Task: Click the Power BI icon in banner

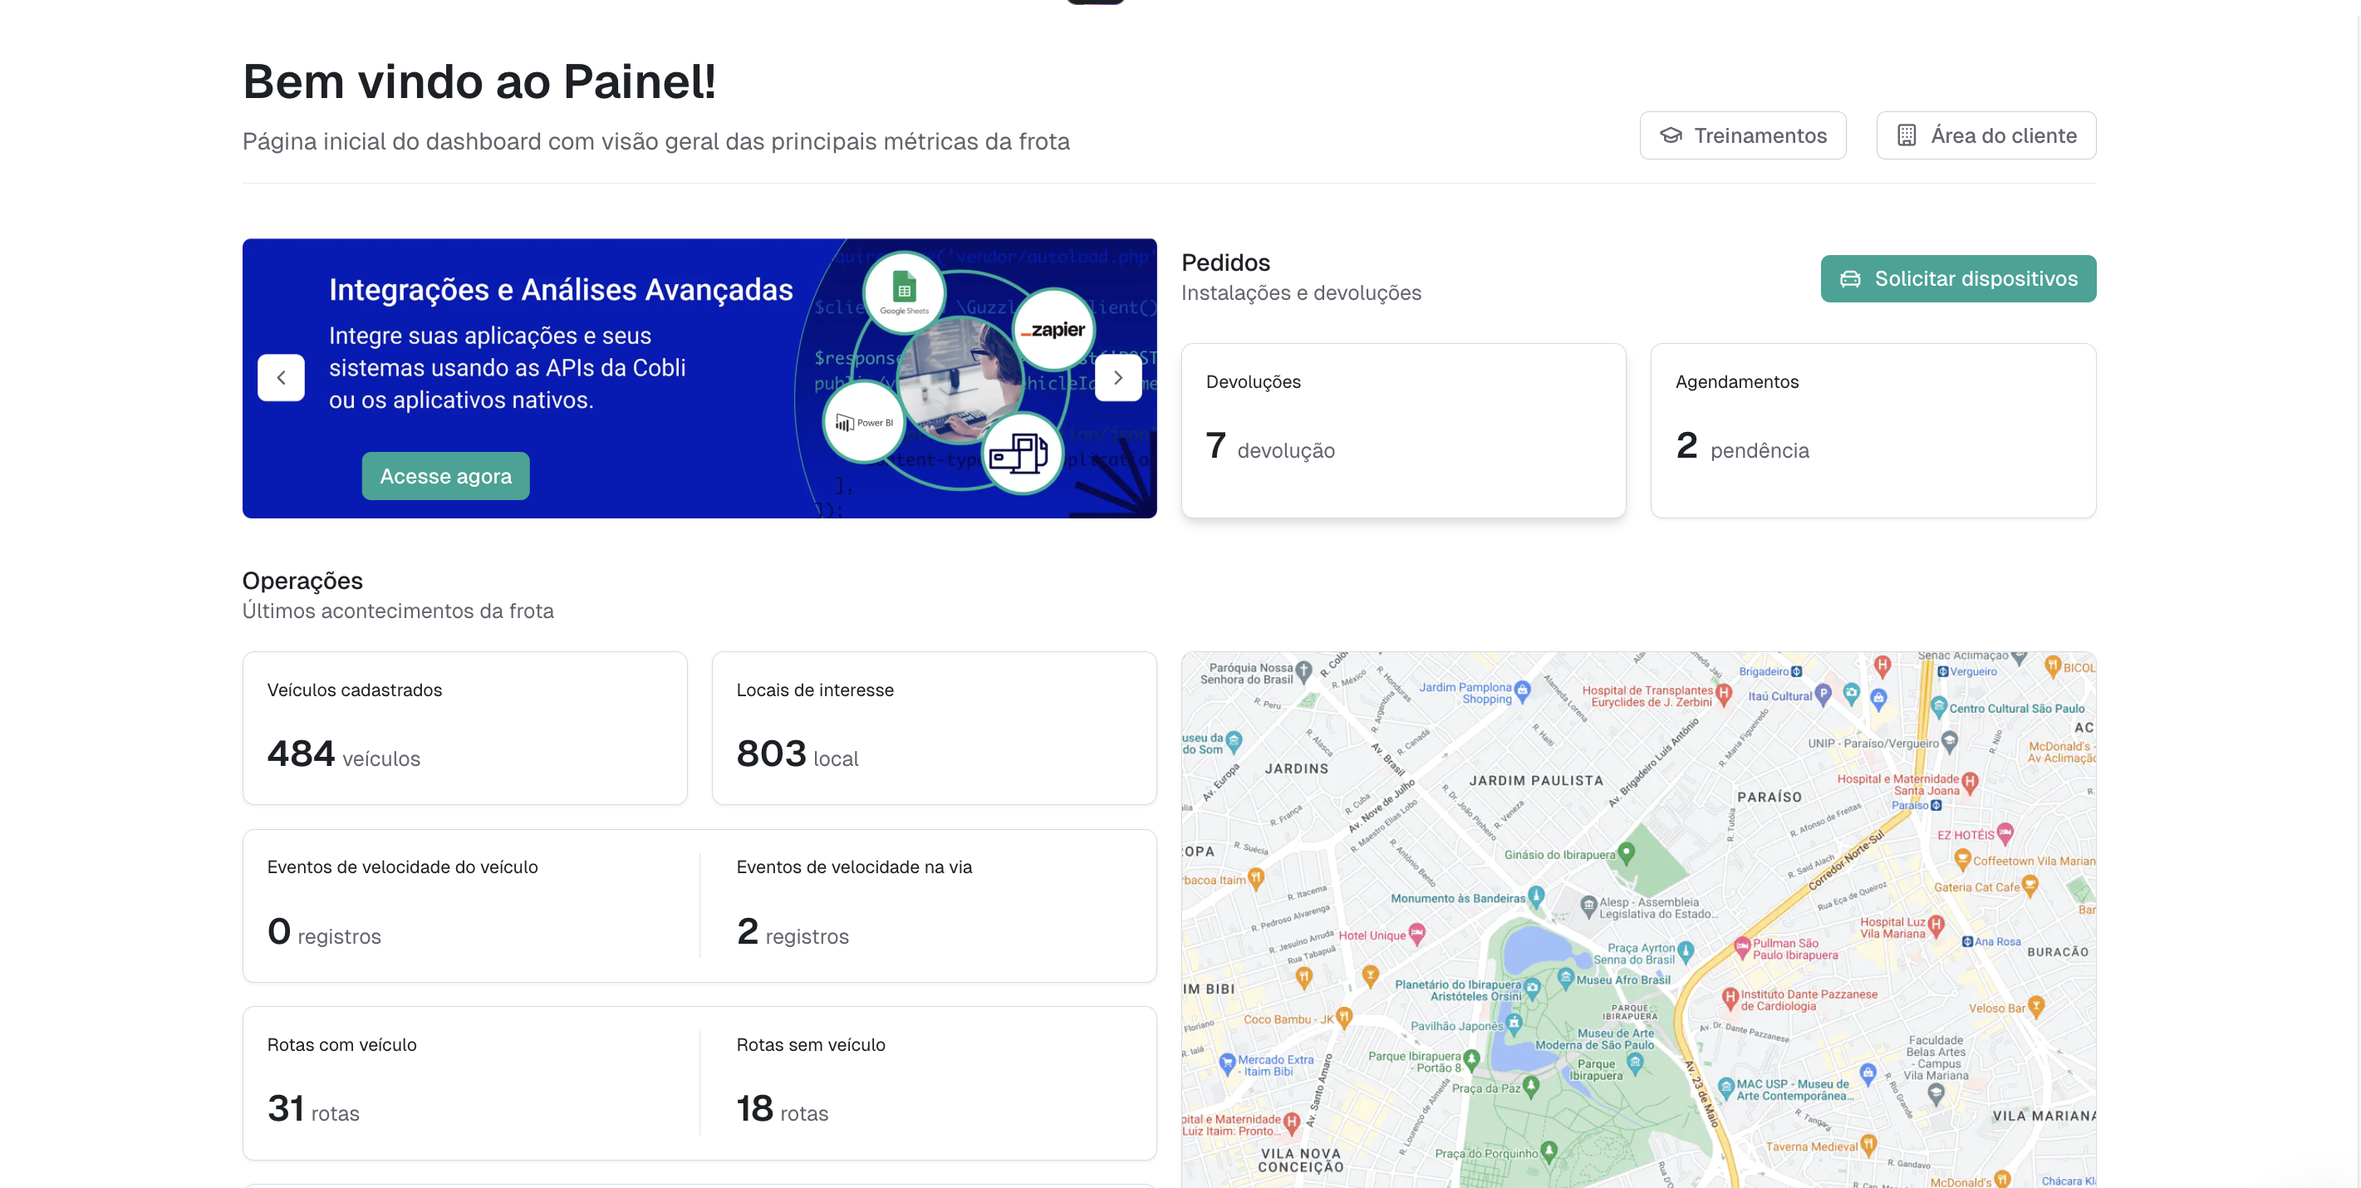Action: click(x=863, y=423)
